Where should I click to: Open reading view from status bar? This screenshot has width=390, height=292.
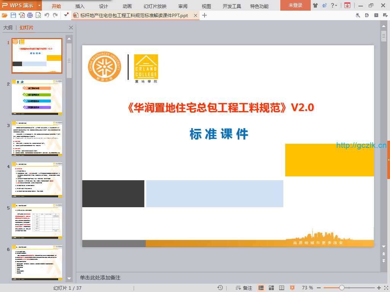point(282,288)
